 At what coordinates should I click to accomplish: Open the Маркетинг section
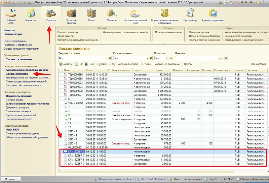point(31,15)
